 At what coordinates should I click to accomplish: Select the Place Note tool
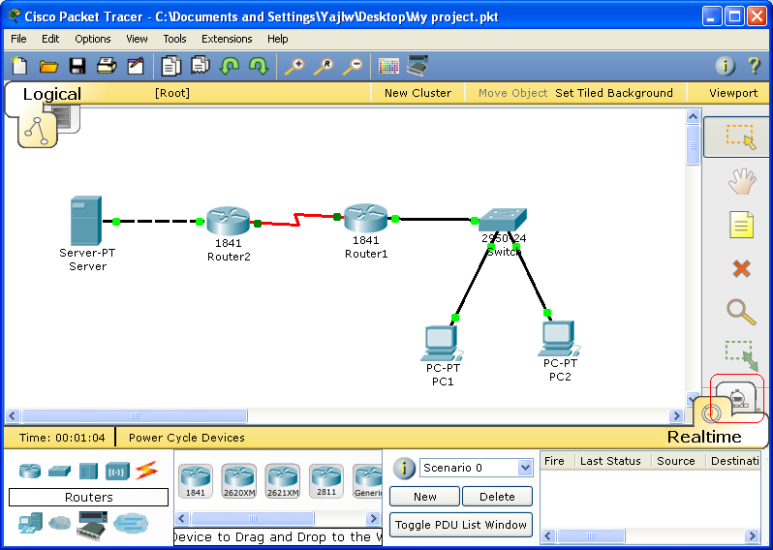(x=741, y=225)
